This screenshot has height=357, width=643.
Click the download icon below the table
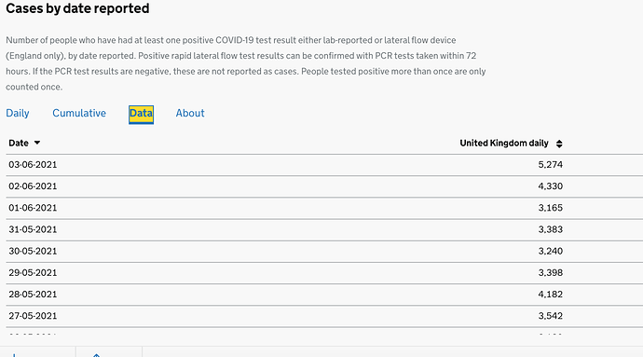[14, 354]
